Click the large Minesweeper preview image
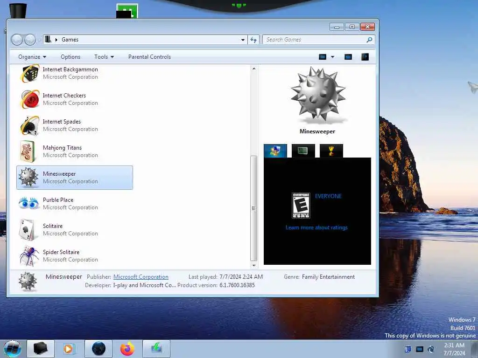 317,94
